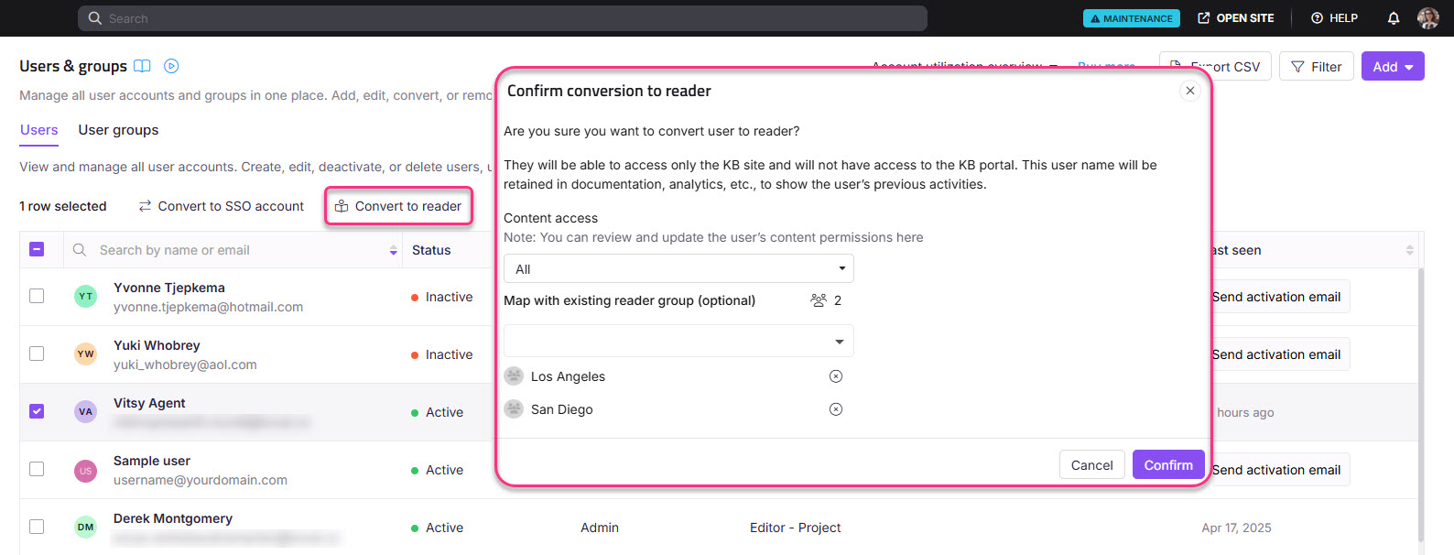1454x555 pixels.
Task: Remove Los Angeles group from mapping
Action: (x=836, y=376)
